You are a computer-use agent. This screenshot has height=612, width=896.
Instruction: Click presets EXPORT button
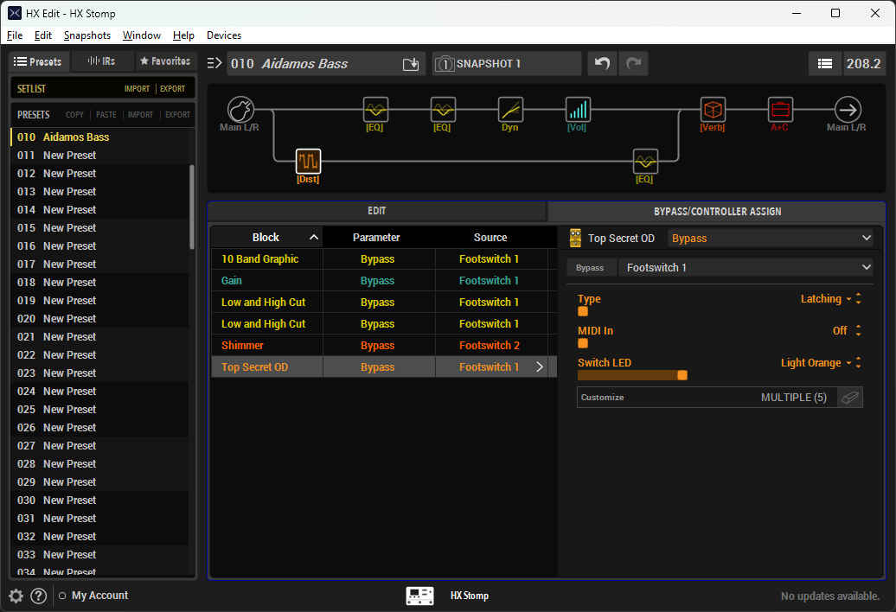177,115
